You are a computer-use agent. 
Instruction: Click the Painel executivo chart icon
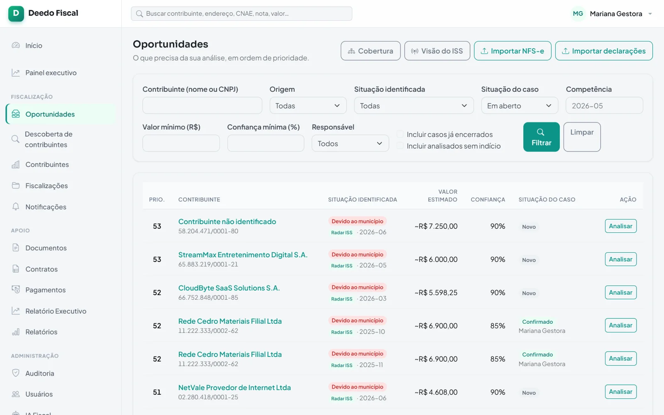click(16, 73)
